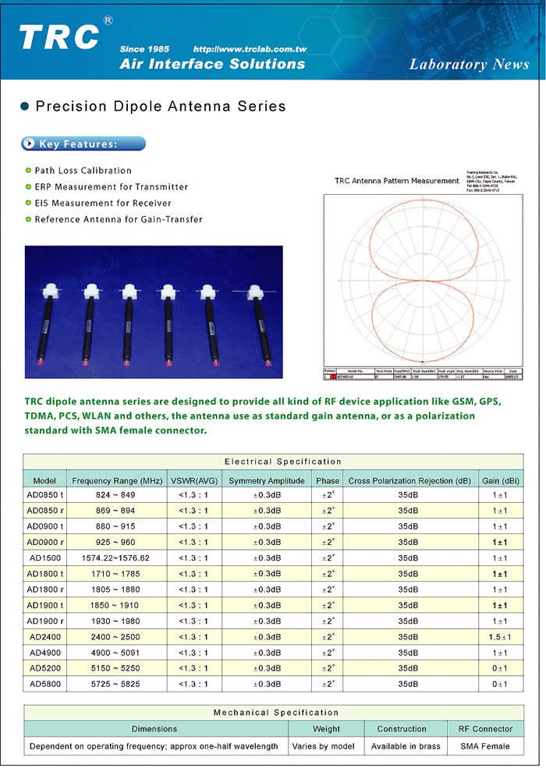Click frequency value 1574.22~1576.62

(115, 558)
